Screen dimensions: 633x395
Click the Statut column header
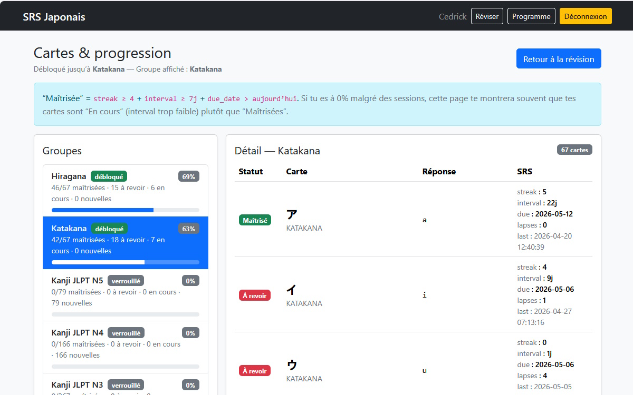(251, 171)
